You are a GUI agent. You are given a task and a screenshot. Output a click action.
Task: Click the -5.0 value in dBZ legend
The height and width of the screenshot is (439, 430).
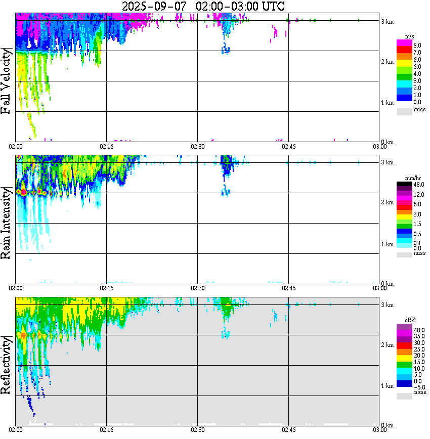[419, 387]
